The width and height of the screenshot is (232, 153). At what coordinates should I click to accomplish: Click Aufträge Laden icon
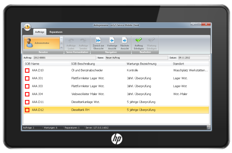click(x=71, y=43)
